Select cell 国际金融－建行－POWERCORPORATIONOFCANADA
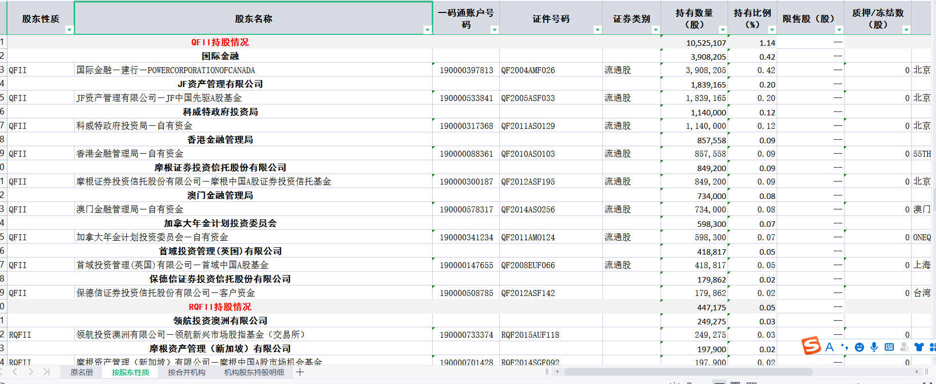The height and width of the screenshot is (384, 936). coord(253,70)
